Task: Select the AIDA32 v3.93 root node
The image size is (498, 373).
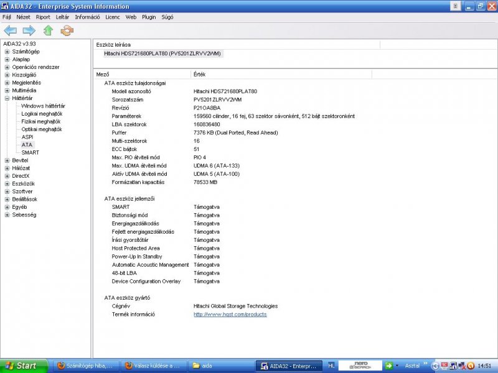Action: tap(19, 44)
